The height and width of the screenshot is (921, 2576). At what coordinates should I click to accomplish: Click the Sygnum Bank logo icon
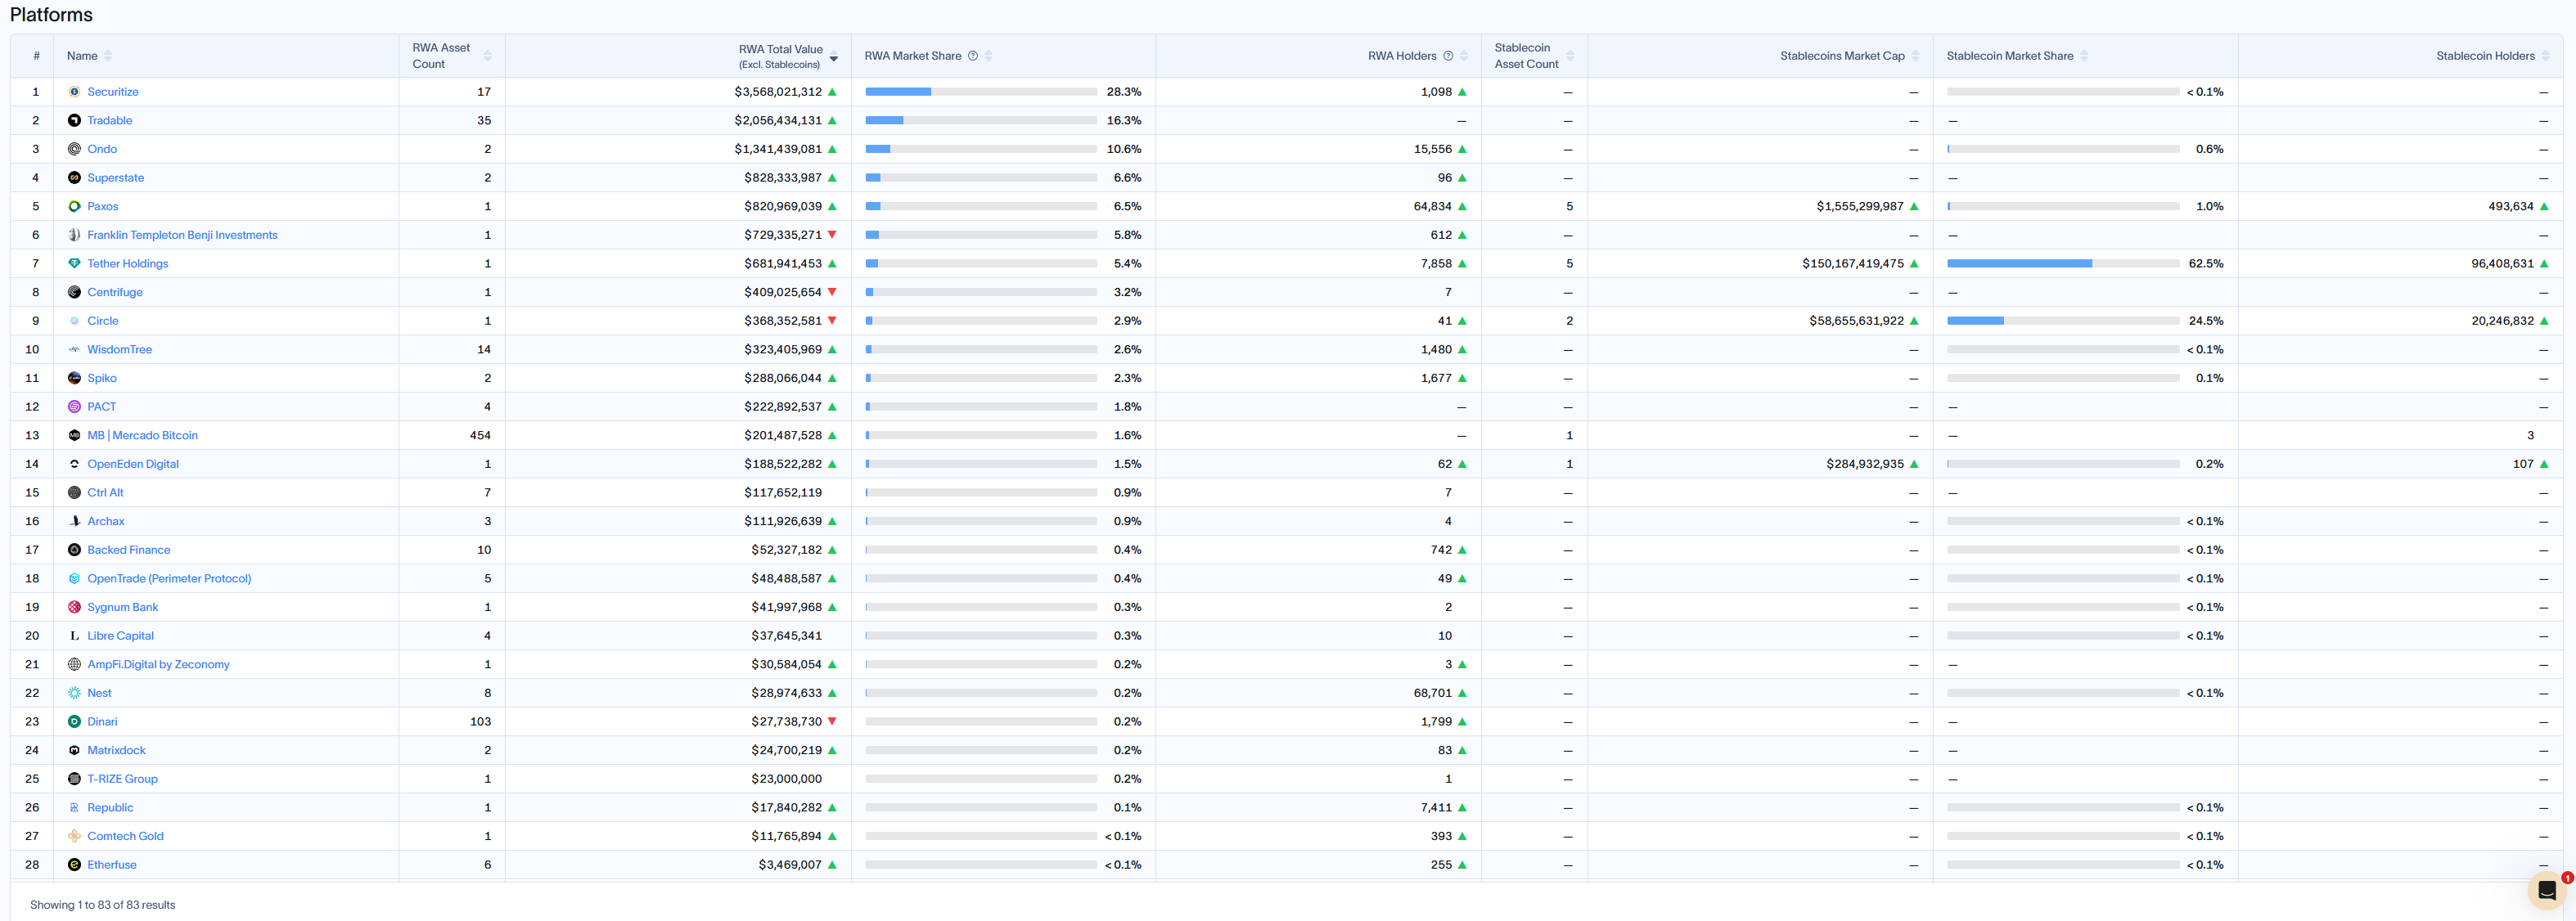click(74, 608)
